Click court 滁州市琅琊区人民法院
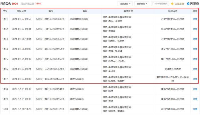This screenshot has height=115, width=200. click(173, 109)
